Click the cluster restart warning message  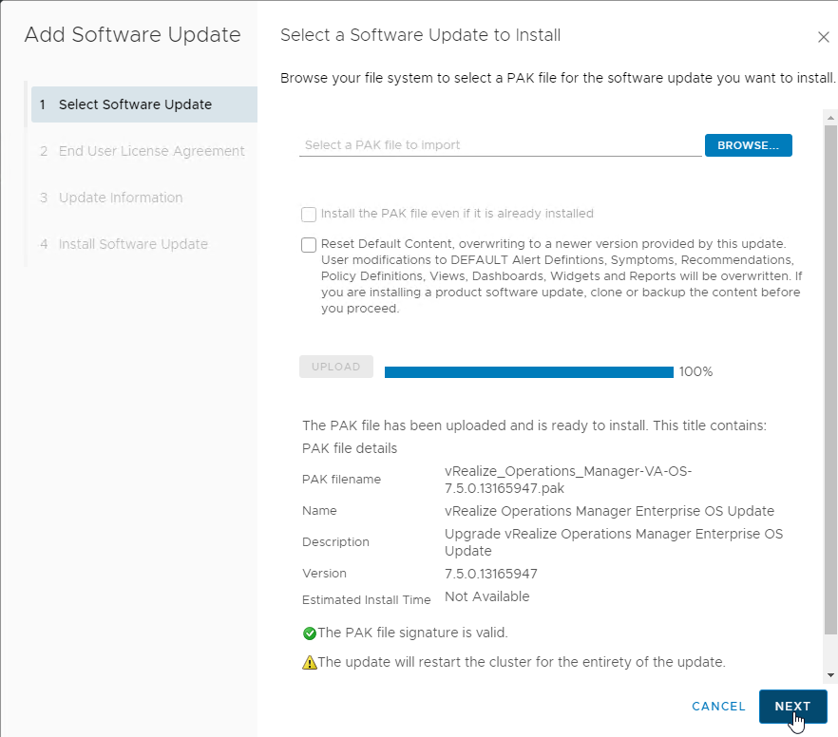tap(522, 662)
